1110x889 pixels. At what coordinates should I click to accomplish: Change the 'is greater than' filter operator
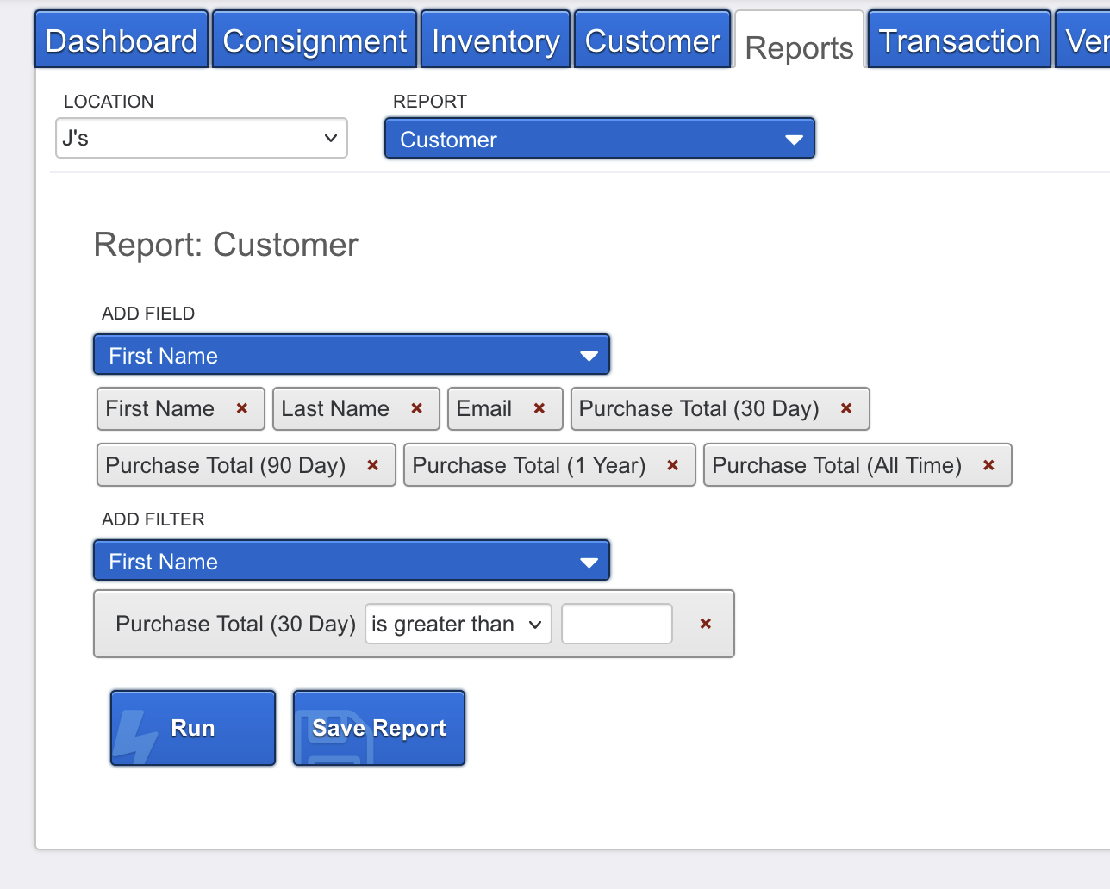pyautogui.click(x=458, y=624)
